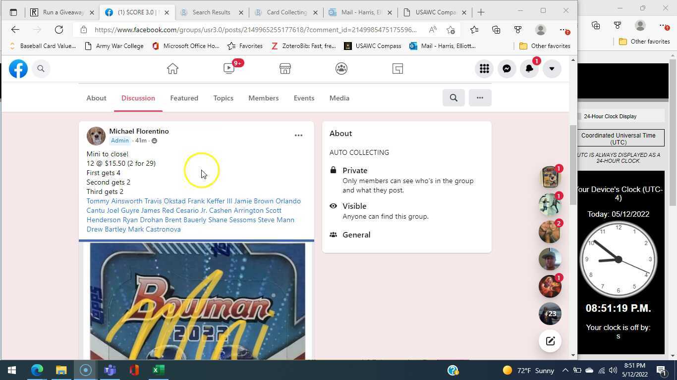677x380 pixels.
Task: Search within the group
Action: tap(453, 98)
